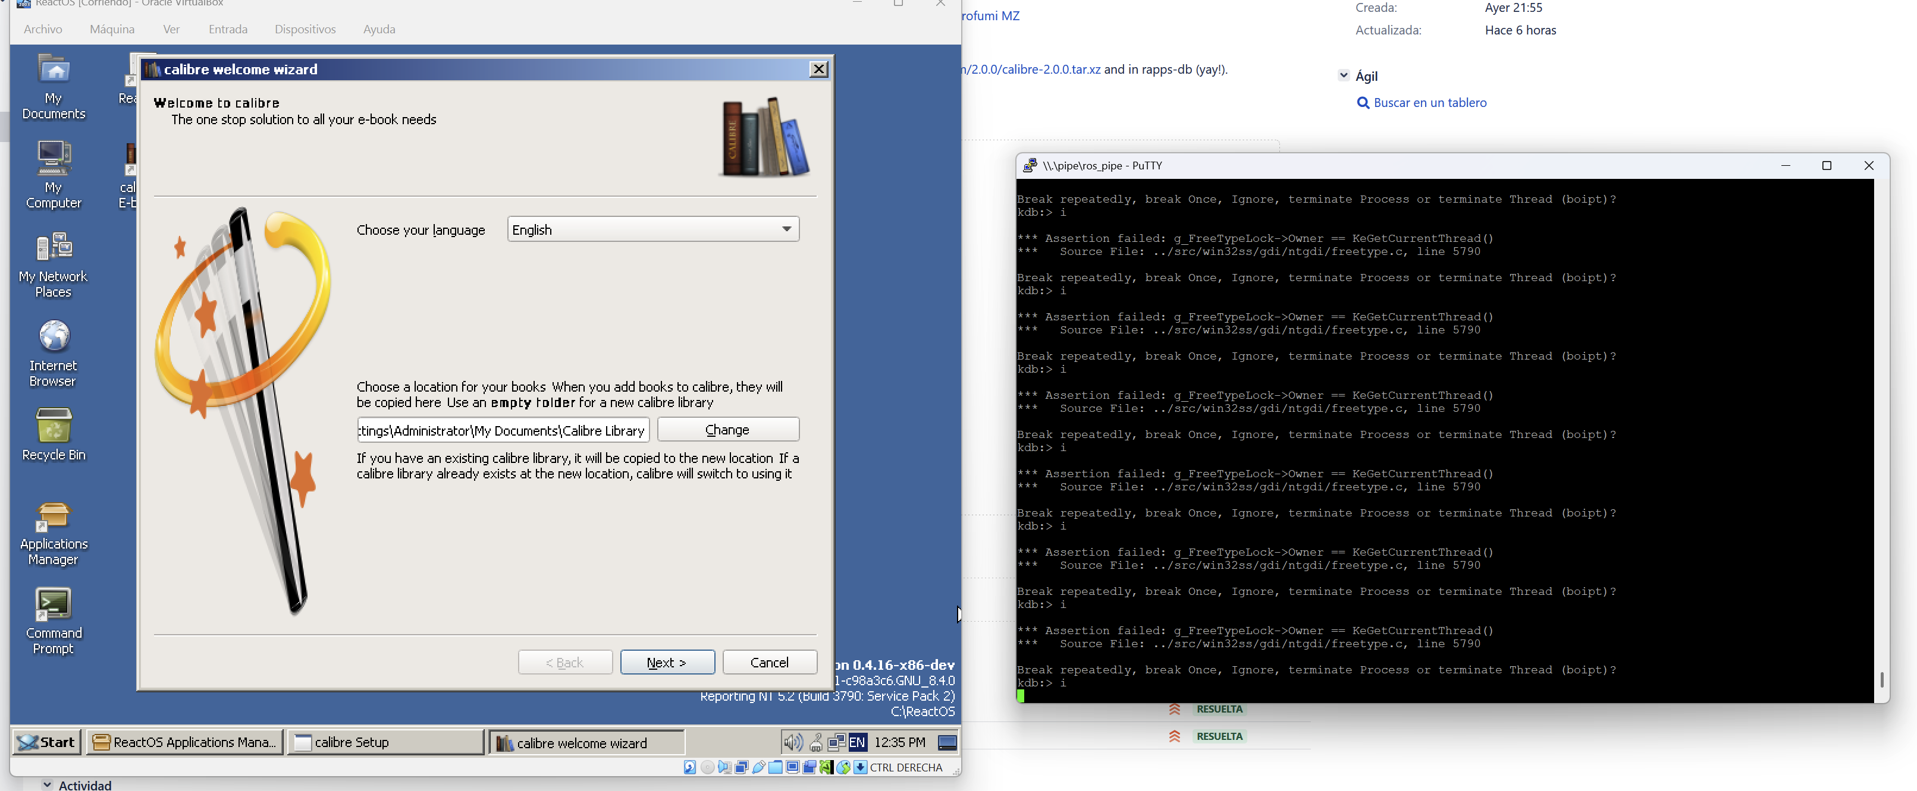Click the Next button in wizard
Image resolution: width=1917 pixels, height=791 pixels.
point(667,661)
